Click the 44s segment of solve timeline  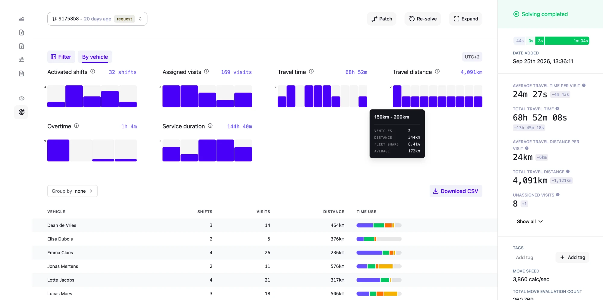click(x=519, y=41)
